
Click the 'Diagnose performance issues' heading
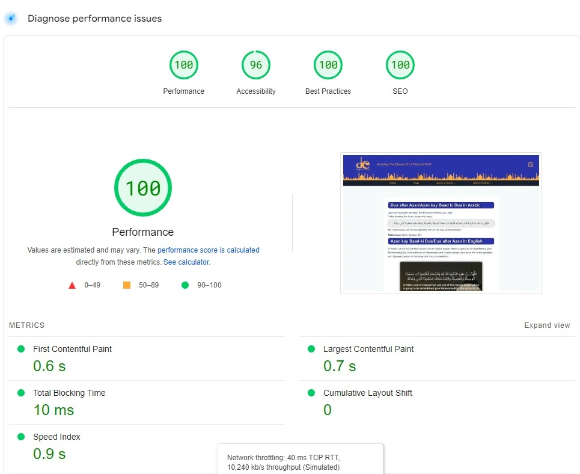point(95,19)
